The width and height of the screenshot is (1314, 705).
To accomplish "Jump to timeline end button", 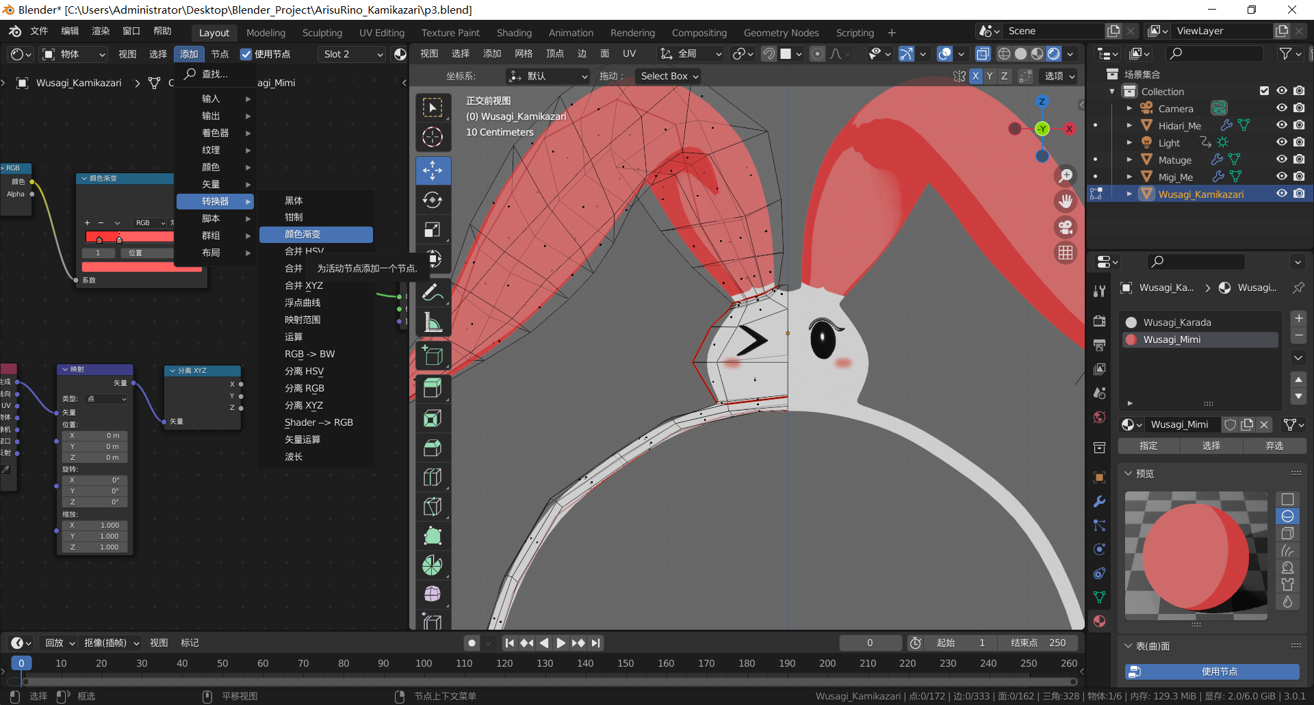I will (x=596, y=643).
